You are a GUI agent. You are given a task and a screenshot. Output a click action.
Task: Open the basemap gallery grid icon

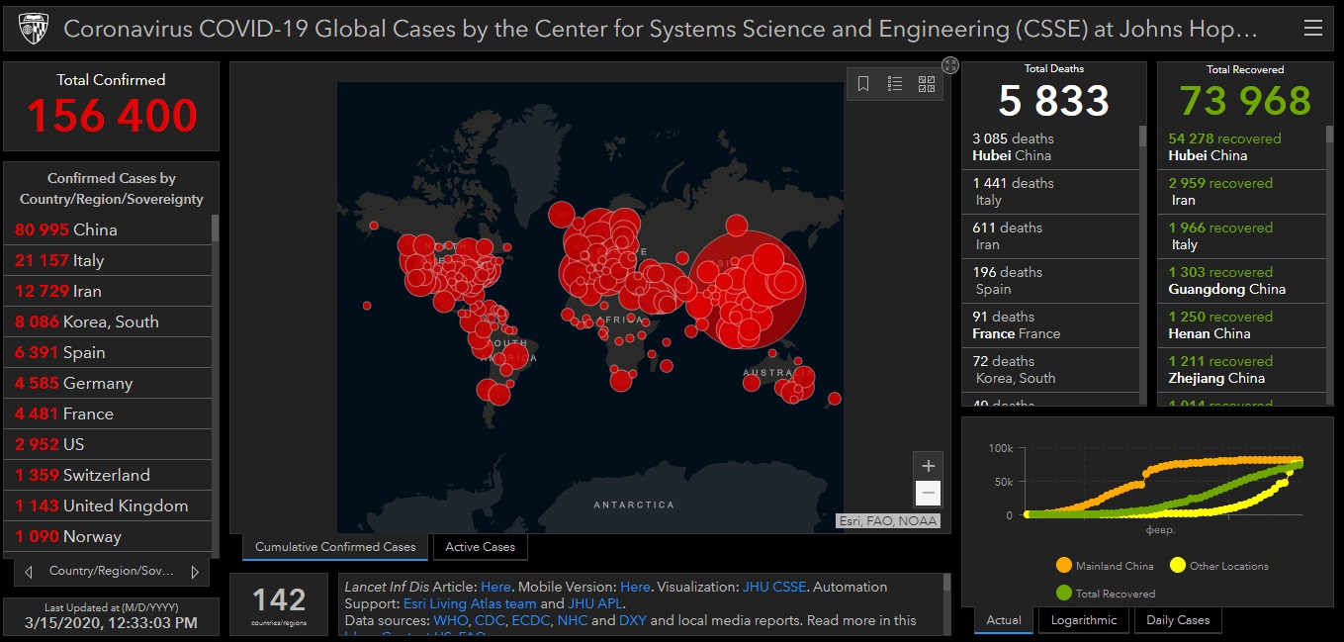927,84
